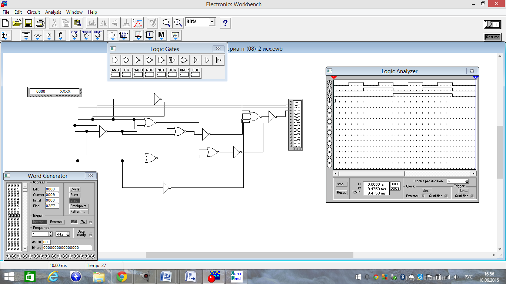Image resolution: width=506 pixels, height=284 pixels.
Task: Select the rising edge trigger button
Action: (x=74, y=222)
